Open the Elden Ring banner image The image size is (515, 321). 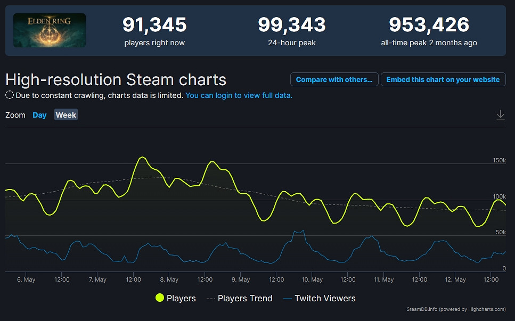(x=49, y=30)
